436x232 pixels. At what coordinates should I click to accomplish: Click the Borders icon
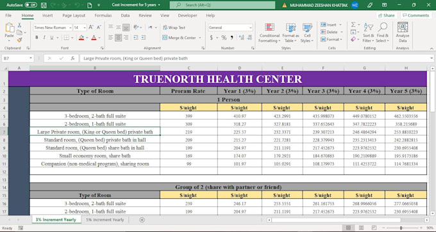coord(67,38)
